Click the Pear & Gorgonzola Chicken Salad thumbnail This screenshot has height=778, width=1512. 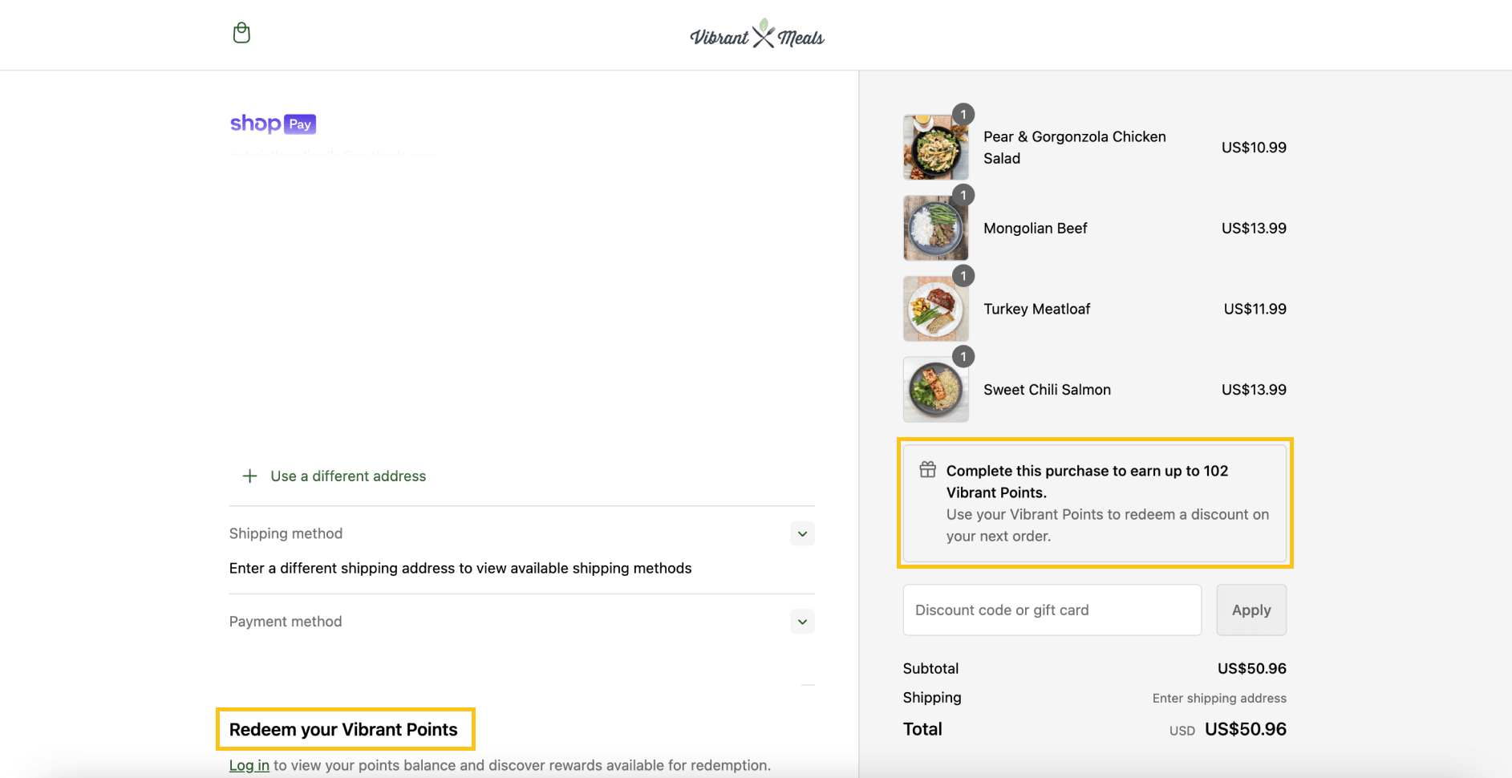click(x=935, y=147)
